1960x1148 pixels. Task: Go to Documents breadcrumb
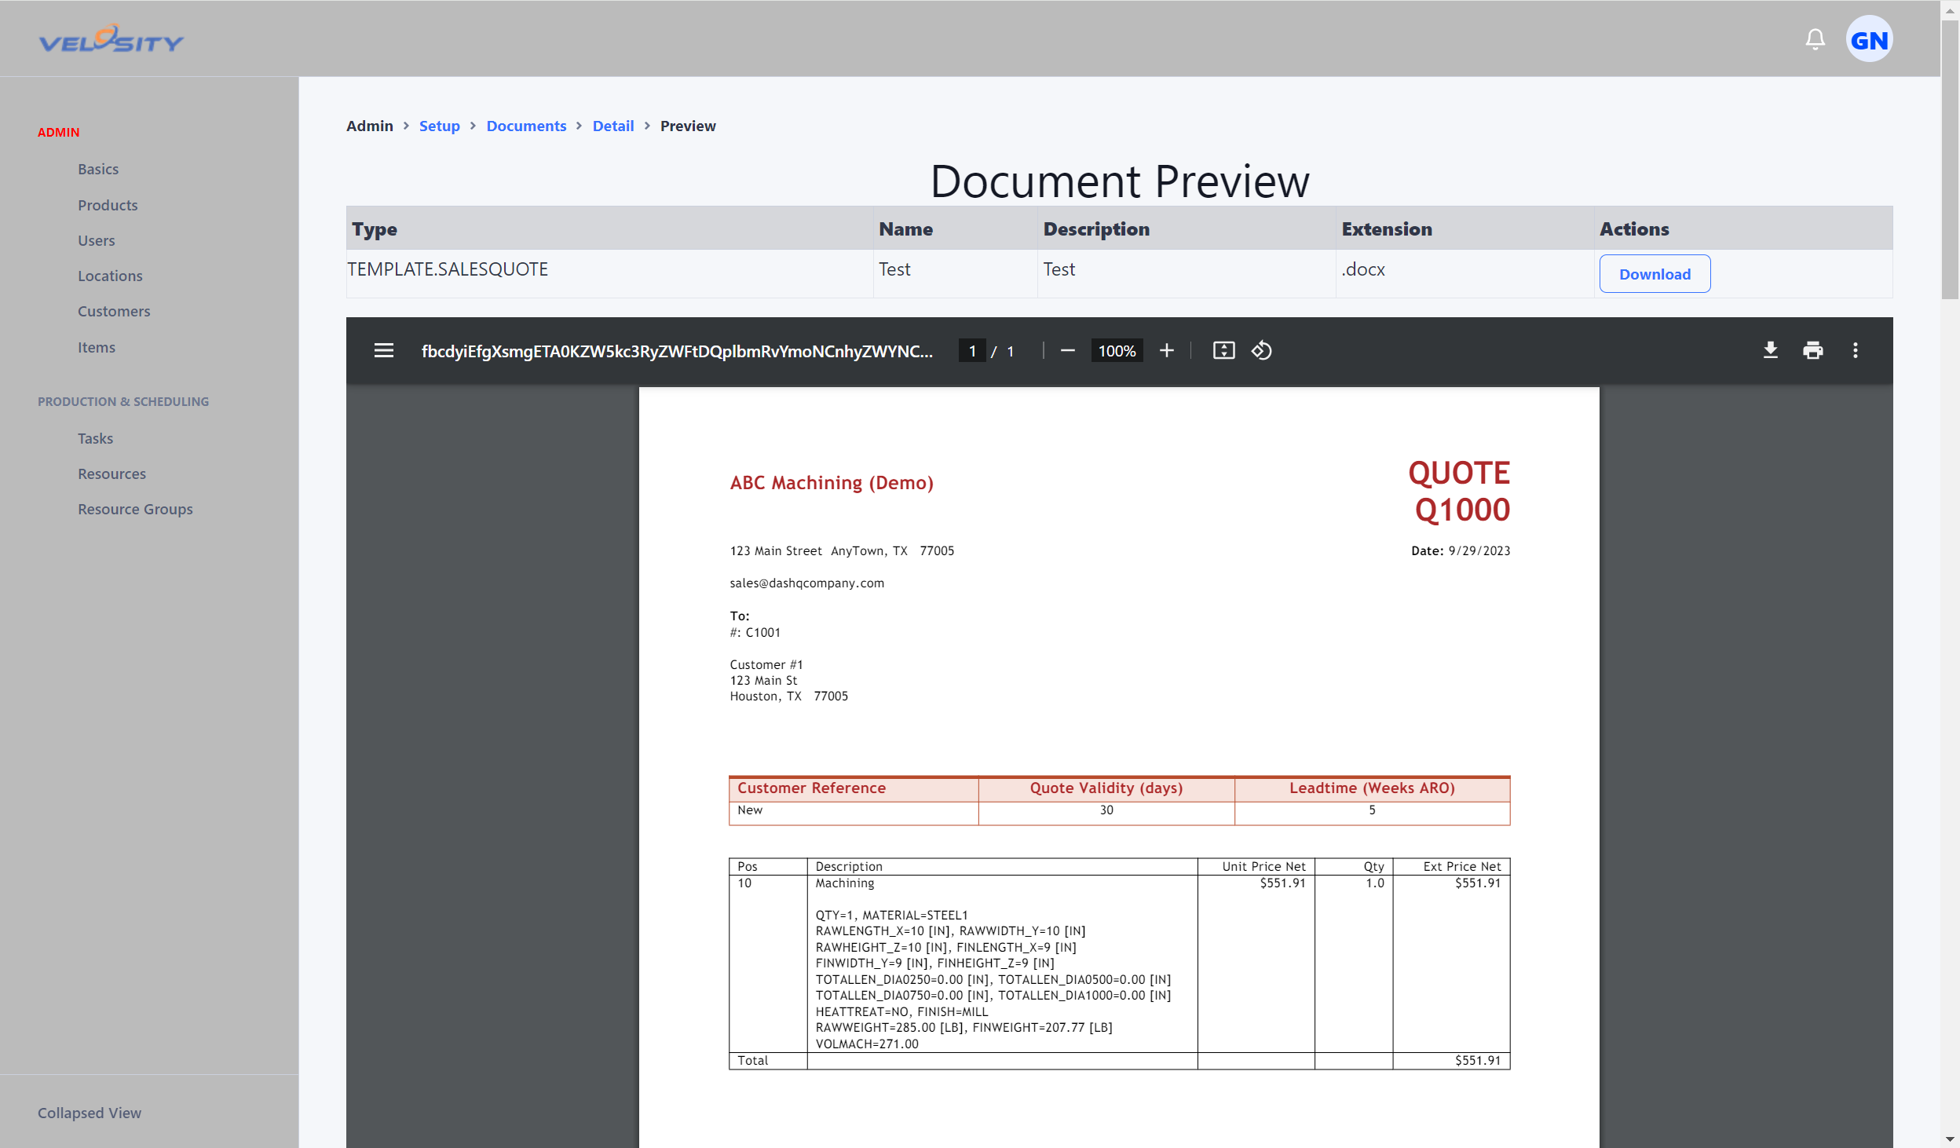click(526, 126)
